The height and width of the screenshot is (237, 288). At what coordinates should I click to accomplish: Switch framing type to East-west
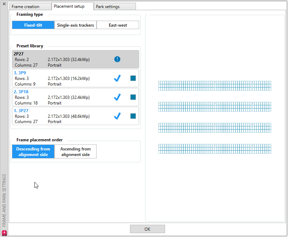click(x=118, y=25)
